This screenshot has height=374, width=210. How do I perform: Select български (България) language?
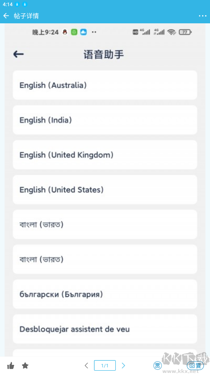[x=105, y=294]
